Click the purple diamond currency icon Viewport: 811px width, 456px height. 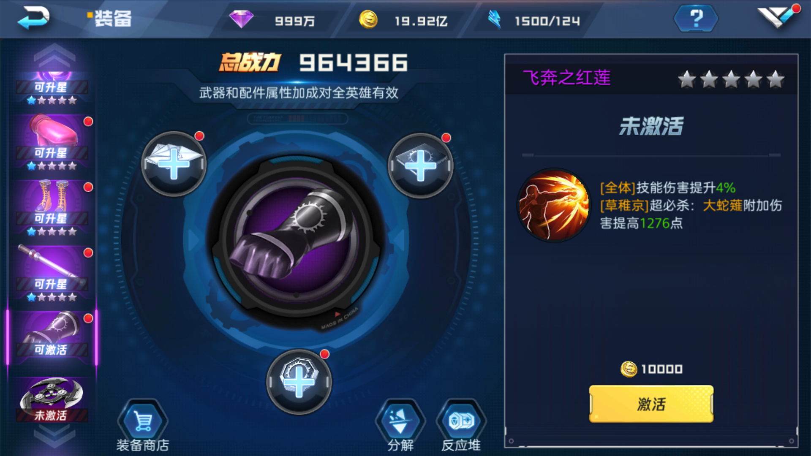[241, 19]
